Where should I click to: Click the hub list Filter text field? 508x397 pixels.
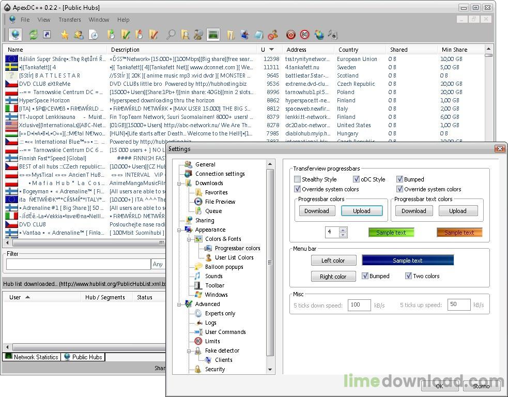78,264
